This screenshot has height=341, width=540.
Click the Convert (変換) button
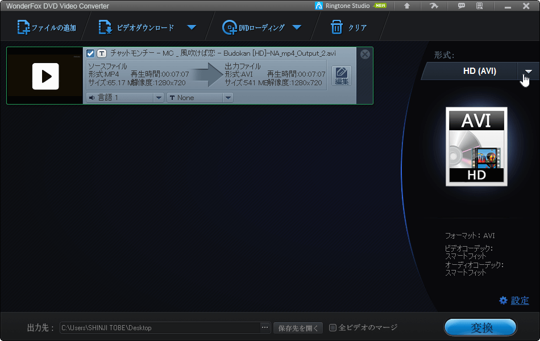tap(481, 327)
